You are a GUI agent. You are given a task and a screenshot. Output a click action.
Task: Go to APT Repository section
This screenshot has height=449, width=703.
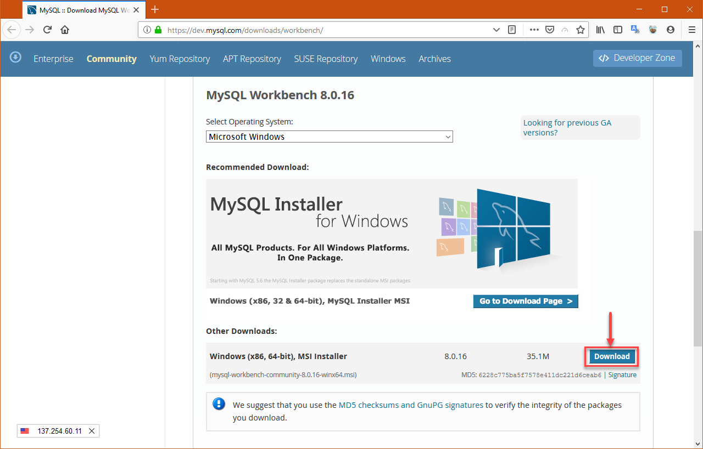point(252,59)
